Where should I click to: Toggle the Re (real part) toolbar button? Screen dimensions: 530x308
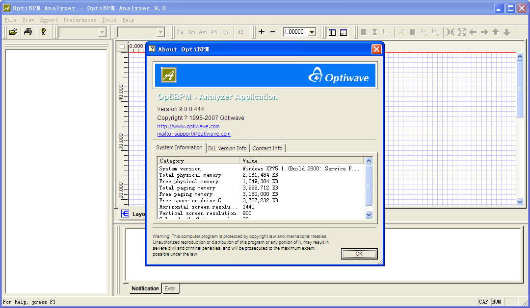coord(180,32)
